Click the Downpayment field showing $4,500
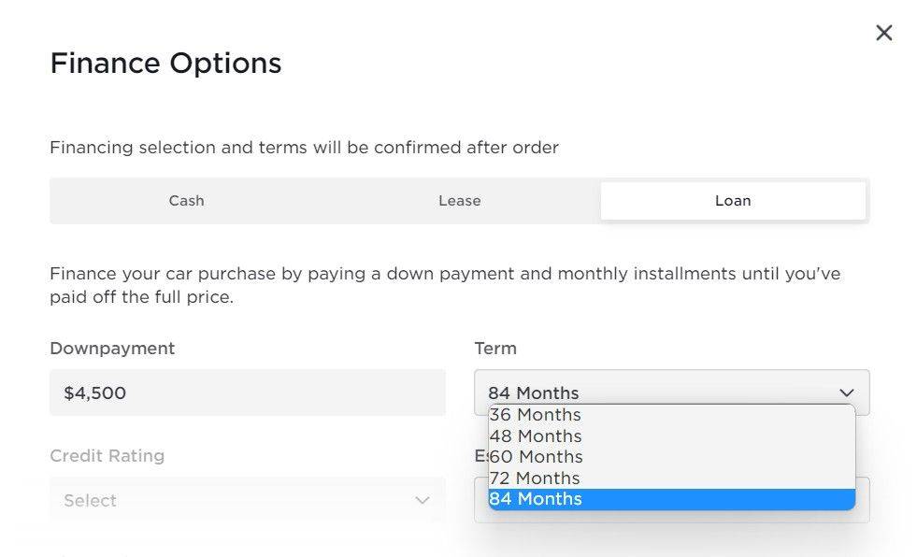 tap(247, 393)
